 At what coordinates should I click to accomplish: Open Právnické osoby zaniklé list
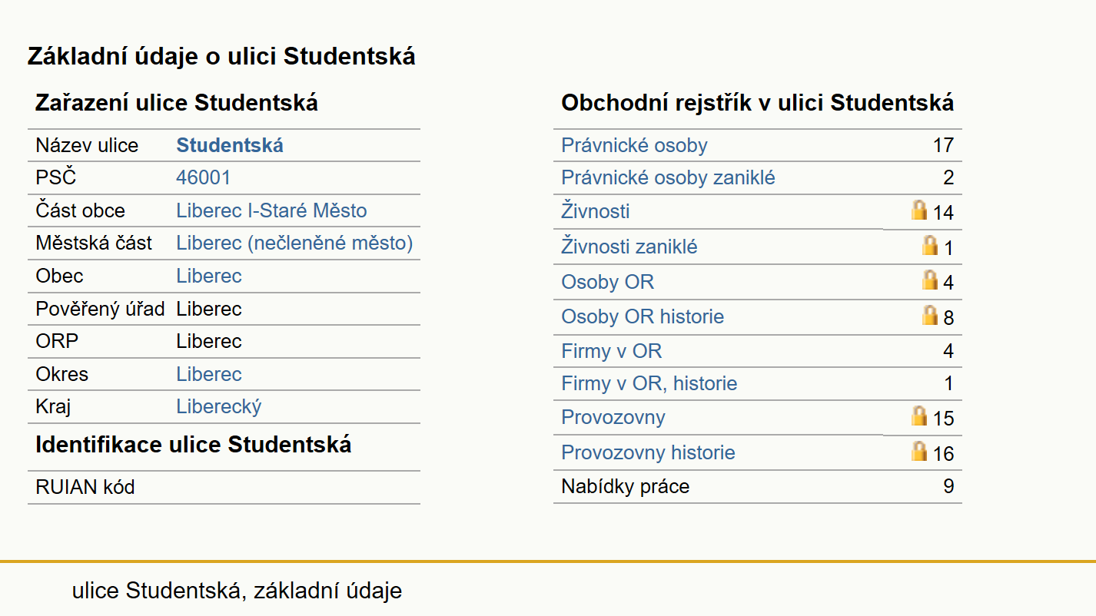(668, 178)
